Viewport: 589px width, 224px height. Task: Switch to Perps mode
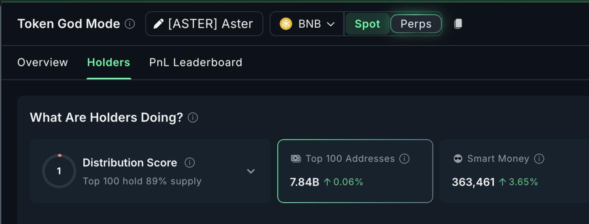coord(416,24)
